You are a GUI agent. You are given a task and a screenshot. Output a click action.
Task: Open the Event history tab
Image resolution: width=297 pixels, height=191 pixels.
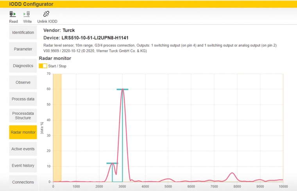click(x=23, y=166)
